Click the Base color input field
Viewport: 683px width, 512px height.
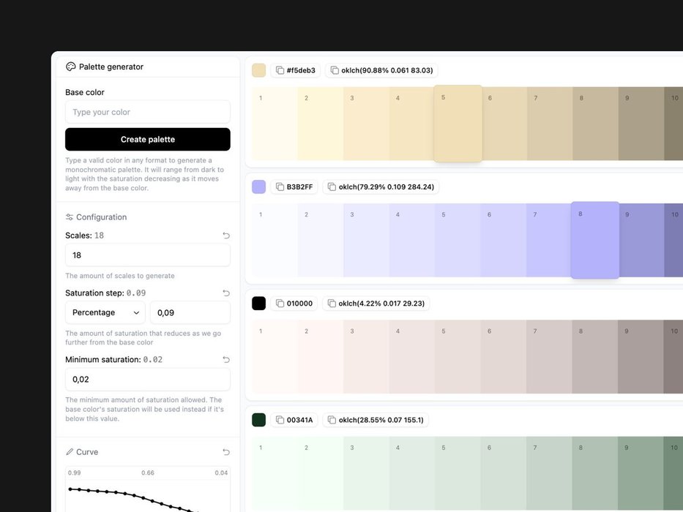[x=147, y=112]
